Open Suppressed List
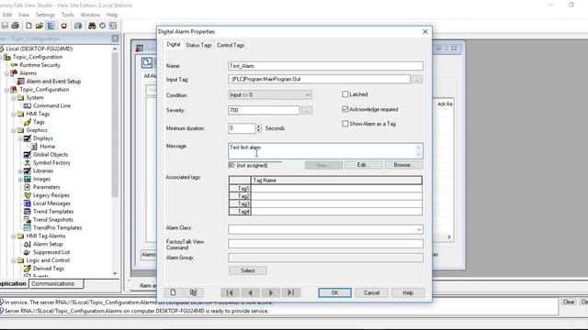The image size is (588, 330). [51, 252]
